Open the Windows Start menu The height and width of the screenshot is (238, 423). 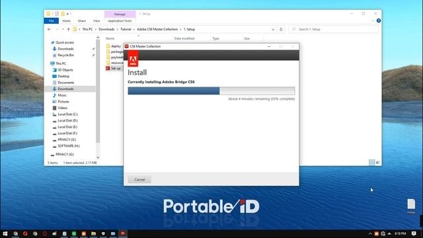click(x=5, y=233)
